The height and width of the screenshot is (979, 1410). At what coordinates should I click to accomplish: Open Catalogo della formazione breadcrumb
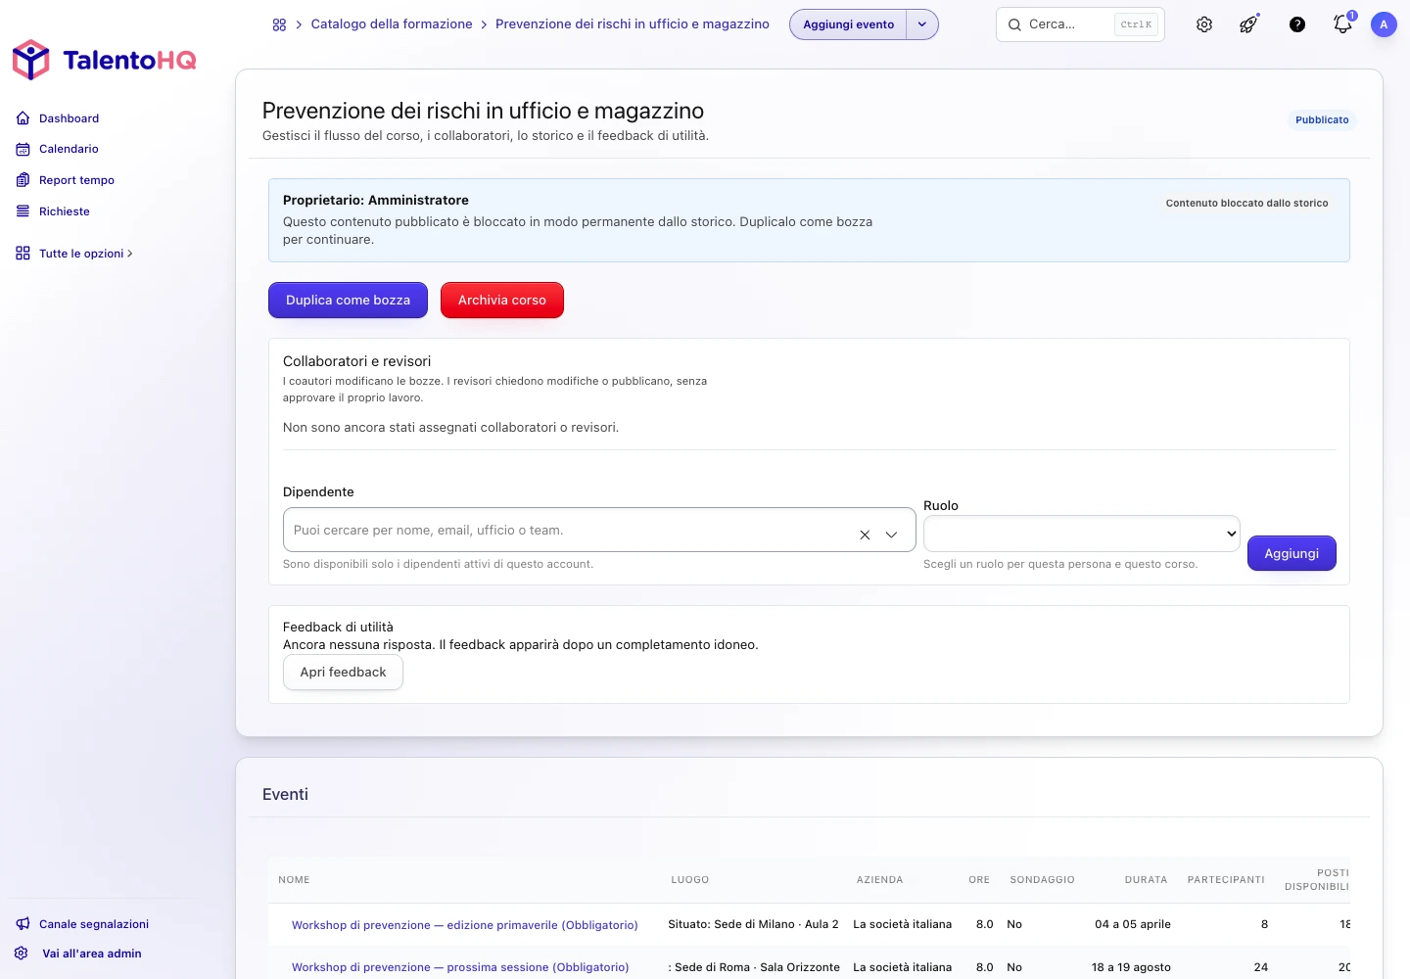coord(392,24)
